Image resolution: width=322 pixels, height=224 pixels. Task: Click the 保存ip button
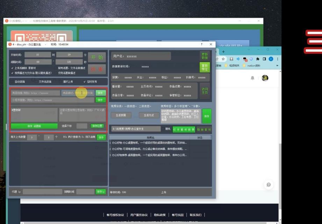101,192
